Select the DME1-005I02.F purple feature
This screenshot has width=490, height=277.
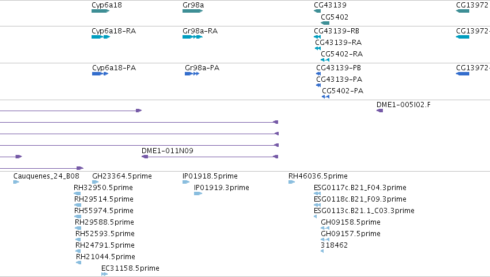pos(379,111)
